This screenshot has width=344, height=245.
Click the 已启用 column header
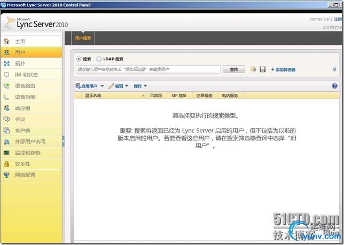156,96
